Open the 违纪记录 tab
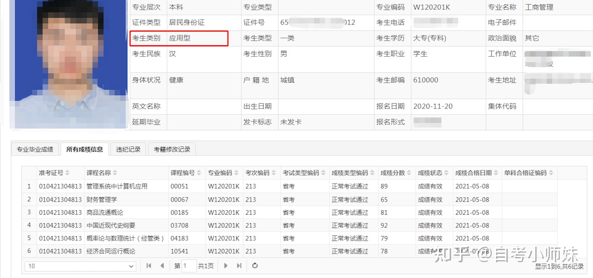This screenshot has width=593, height=278. point(128,149)
